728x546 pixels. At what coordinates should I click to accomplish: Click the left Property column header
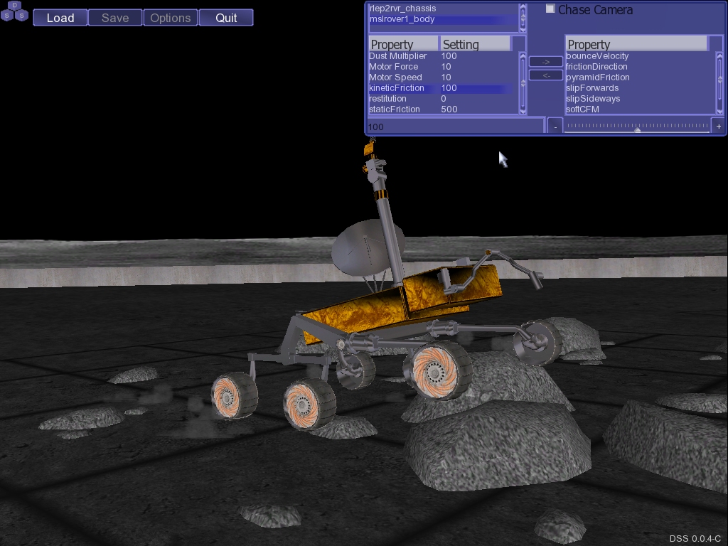click(404, 45)
